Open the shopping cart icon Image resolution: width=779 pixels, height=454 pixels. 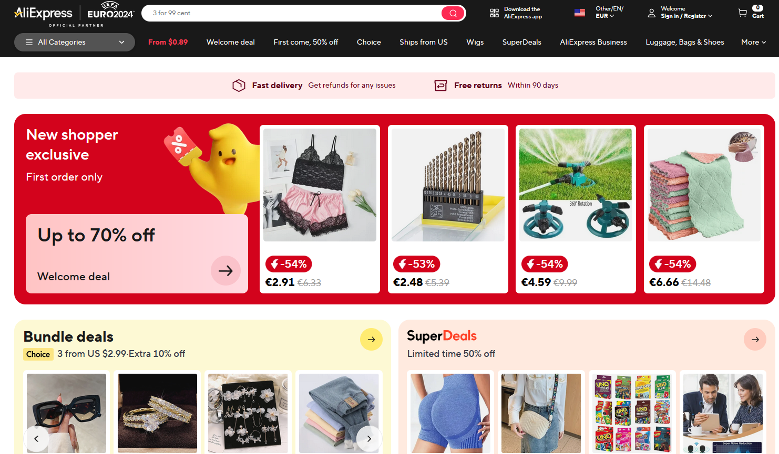coord(742,13)
